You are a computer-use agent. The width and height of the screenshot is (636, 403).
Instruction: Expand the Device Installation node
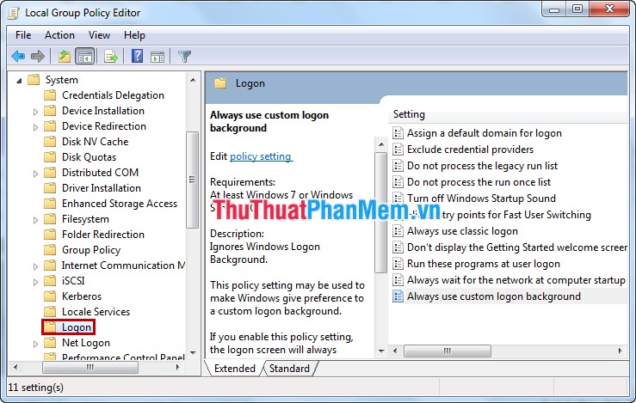coord(35,112)
